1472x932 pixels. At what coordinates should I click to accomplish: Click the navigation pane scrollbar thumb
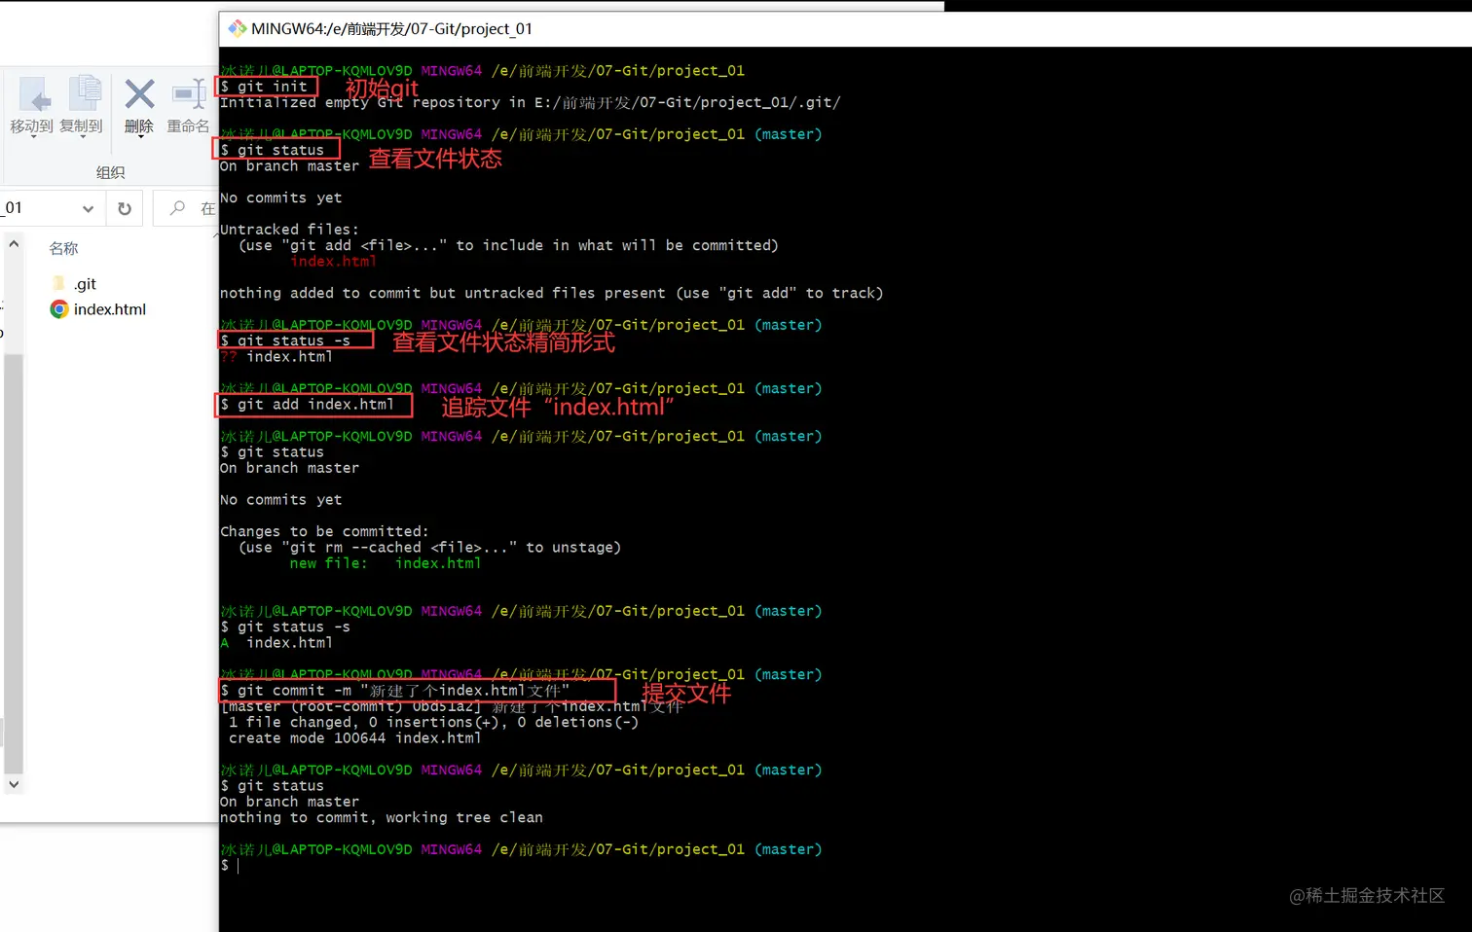click(x=14, y=562)
